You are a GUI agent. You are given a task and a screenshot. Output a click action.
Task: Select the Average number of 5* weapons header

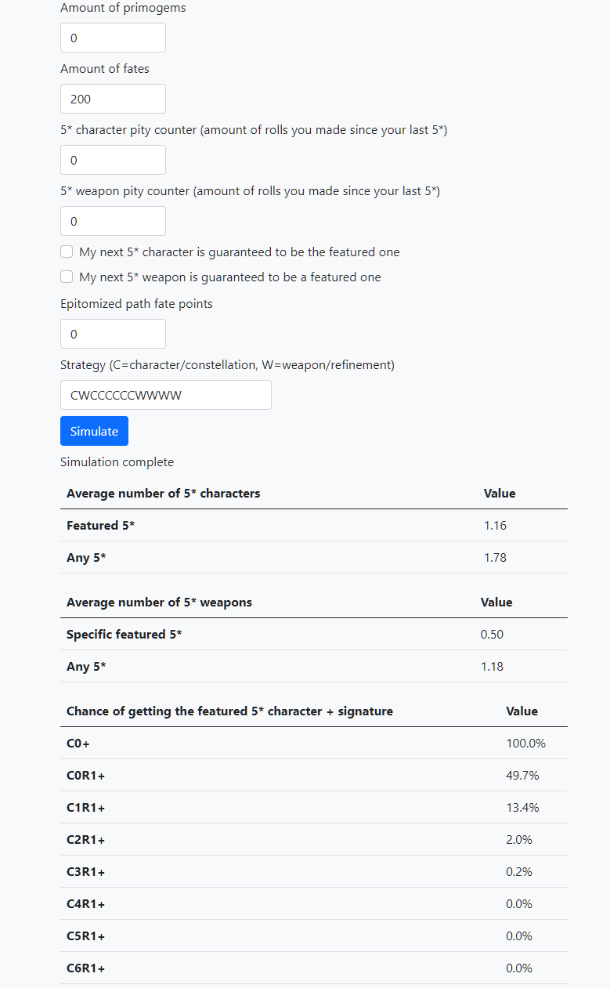tap(159, 603)
